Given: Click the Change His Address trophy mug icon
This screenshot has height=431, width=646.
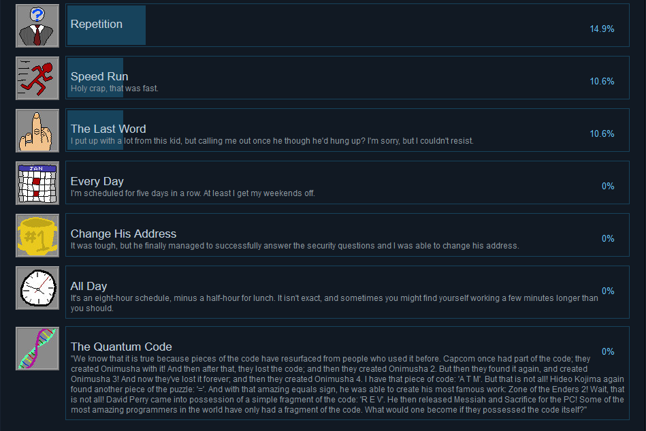Looking at the screenshot, I should (37, 236).
